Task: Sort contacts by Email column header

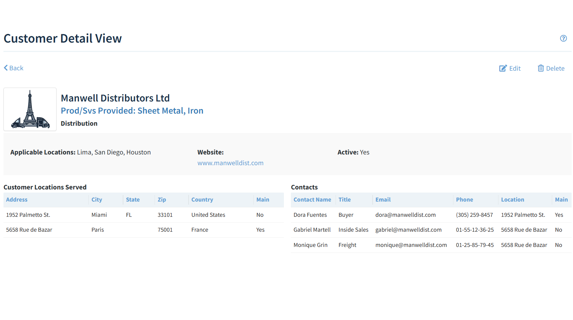Action: pyautogui.click(x=383, y=200)
